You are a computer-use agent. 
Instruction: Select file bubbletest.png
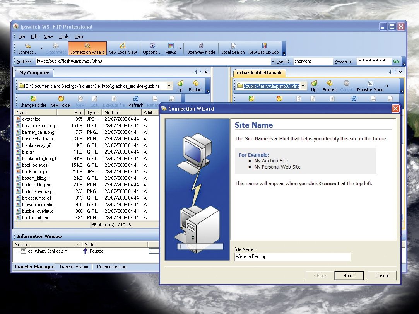pyautogui.click(x=36, y=218)
